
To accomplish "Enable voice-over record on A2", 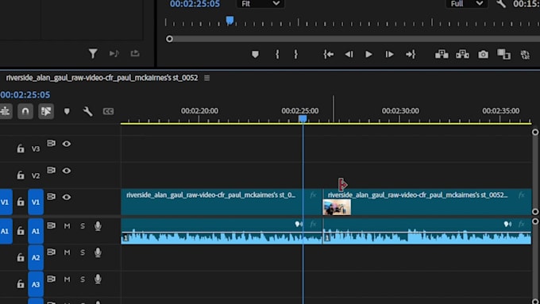I will click(x=98, y=252).
